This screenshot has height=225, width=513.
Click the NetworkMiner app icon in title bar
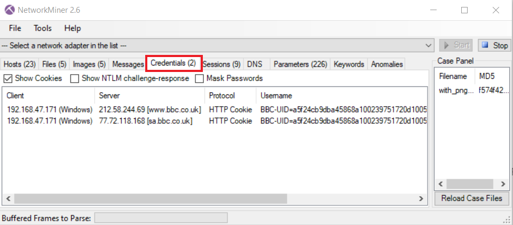[x=9, y=10]
